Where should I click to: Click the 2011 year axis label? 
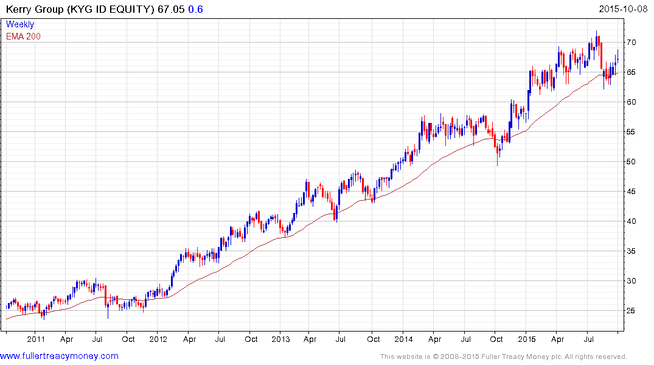point(36,339)
